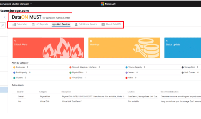Open the Drive Map grid icon
Screen dimensions: 201x119
(x=14, y=24)
